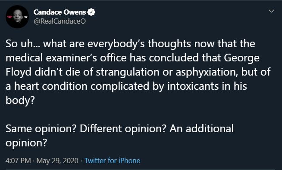Click the verified checkmark badge
282x170 pixels.
tap(91, 12)
